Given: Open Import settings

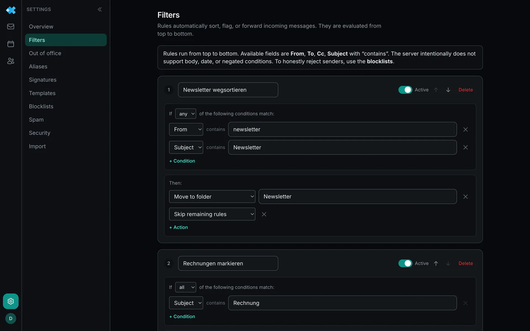Looking at the screenshot, I should [66, 146].
